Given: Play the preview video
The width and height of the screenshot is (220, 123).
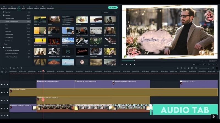Looking at the screenshot, I should [x=130, y=64].
